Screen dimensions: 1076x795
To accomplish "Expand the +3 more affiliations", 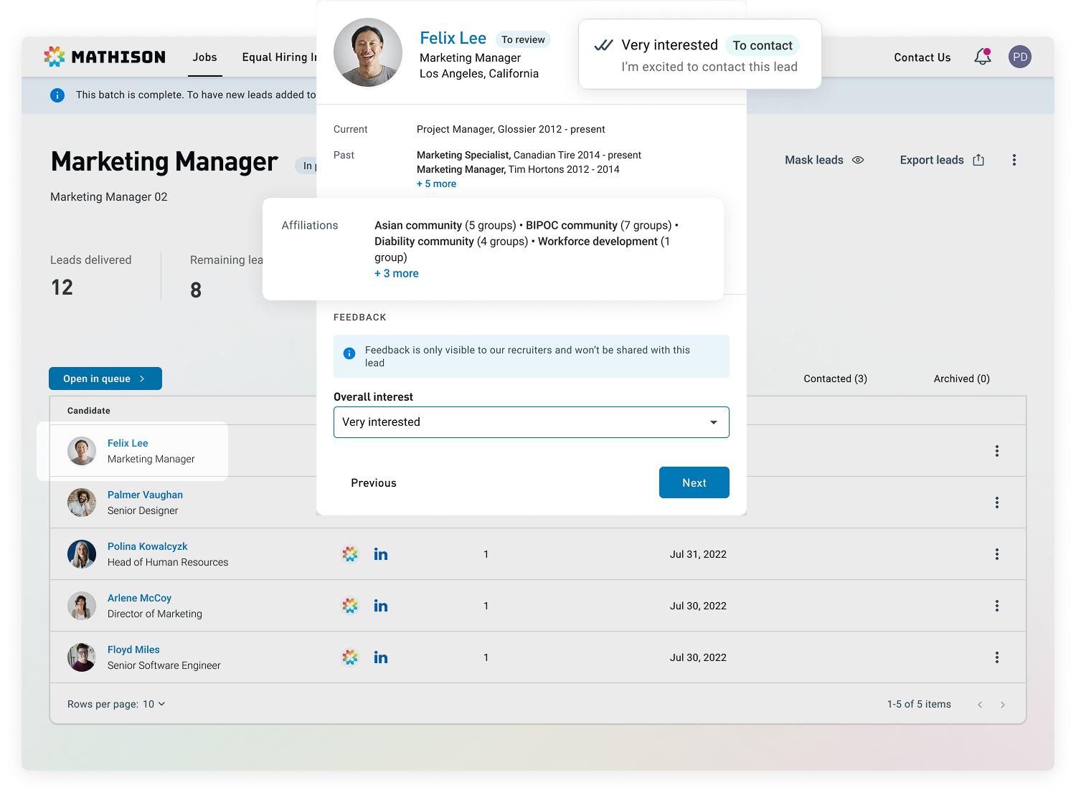I will click(396, 273).
